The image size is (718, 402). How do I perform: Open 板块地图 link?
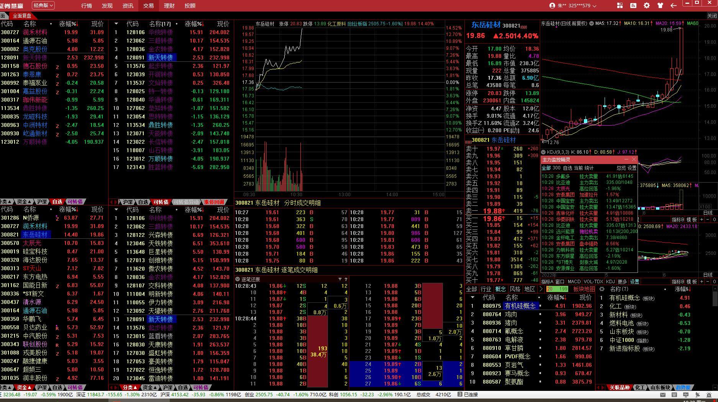click(x=584, y=289)
